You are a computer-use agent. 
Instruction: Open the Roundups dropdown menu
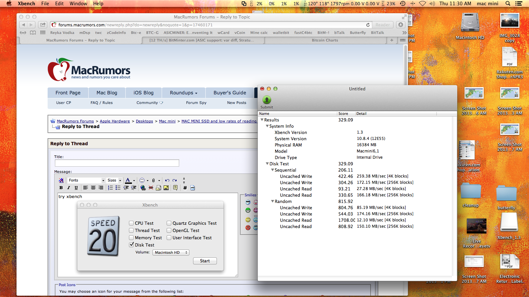click(x=183, y=93)
